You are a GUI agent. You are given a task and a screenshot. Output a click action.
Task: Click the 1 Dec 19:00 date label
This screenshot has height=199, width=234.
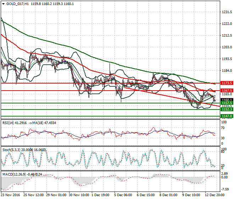(x=100, y=195)
